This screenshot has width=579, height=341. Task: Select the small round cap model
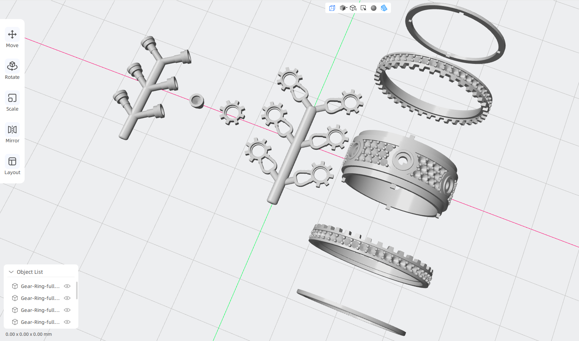click(197, 101)
